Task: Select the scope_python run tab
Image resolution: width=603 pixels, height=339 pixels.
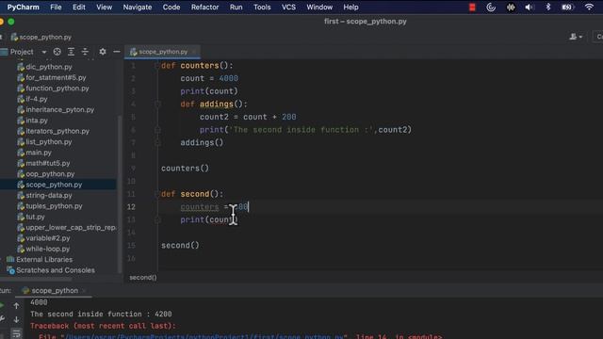Action: click(x=55, y=291)
